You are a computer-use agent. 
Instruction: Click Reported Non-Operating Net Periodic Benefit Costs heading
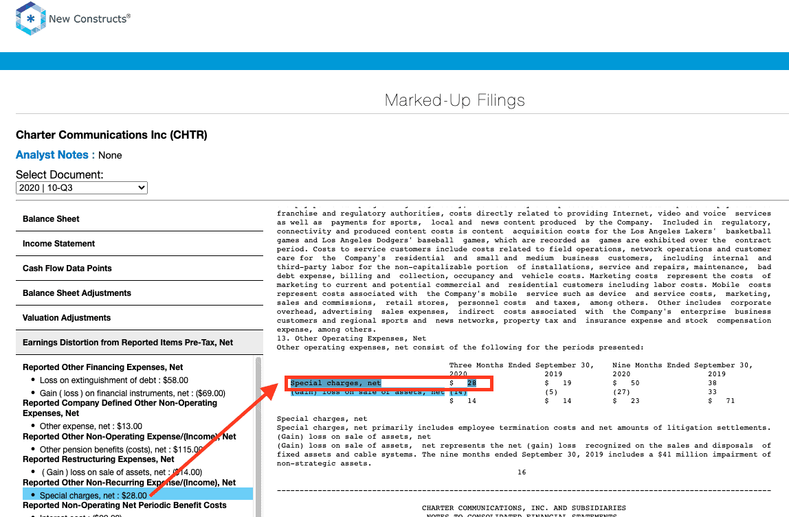click(x=124, y=505)
